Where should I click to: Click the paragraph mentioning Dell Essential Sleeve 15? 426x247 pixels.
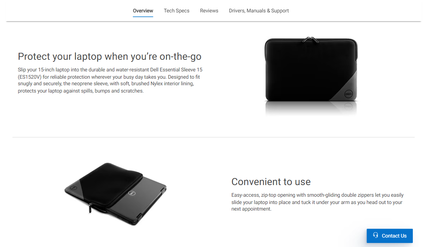pyautogui.click(x=110, y=80)
